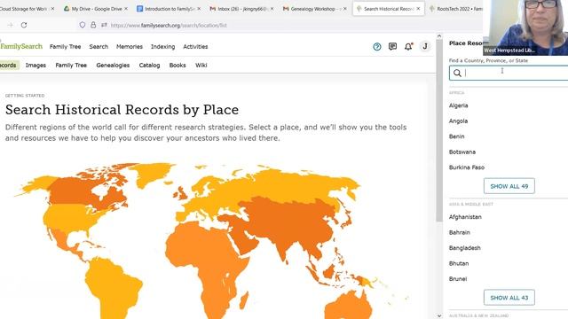The image size is (568, 319).
Task: Click the West Hempstead Library webcam thumbnail
Action: (x=525, y=27)
